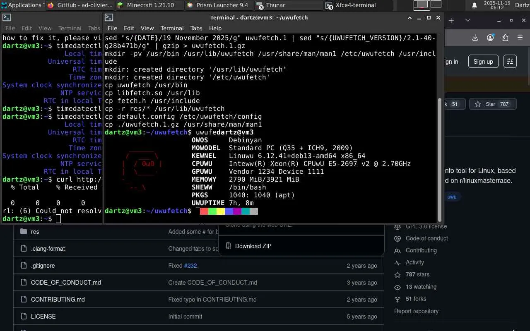Click the zip file icon beside Download ZIP
This screenshot has height=331, width=530.
[x=228, y=246]
